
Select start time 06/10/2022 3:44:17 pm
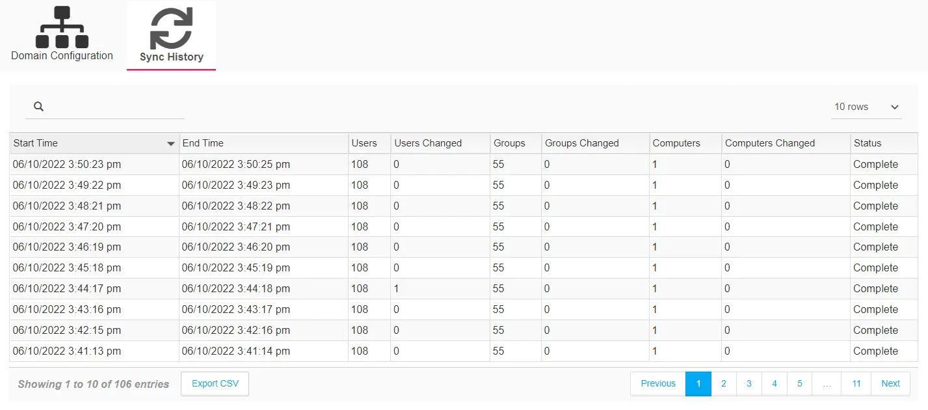[x=67, y=289]
